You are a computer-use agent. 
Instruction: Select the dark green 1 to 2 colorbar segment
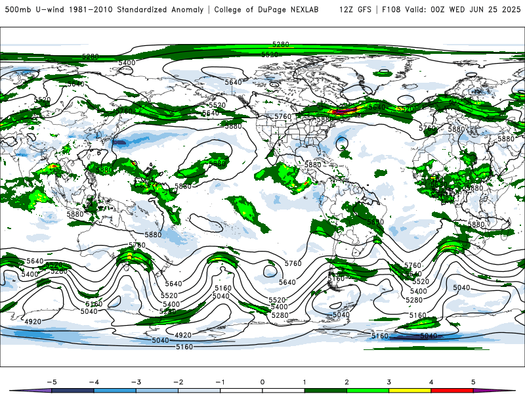click(x=325, y=391)
